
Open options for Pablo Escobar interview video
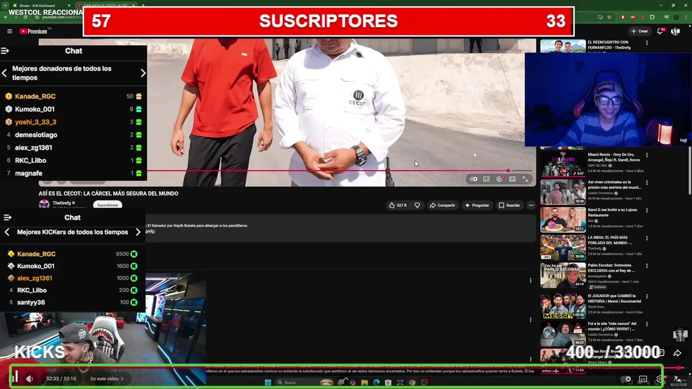click(x=647, y=266)
